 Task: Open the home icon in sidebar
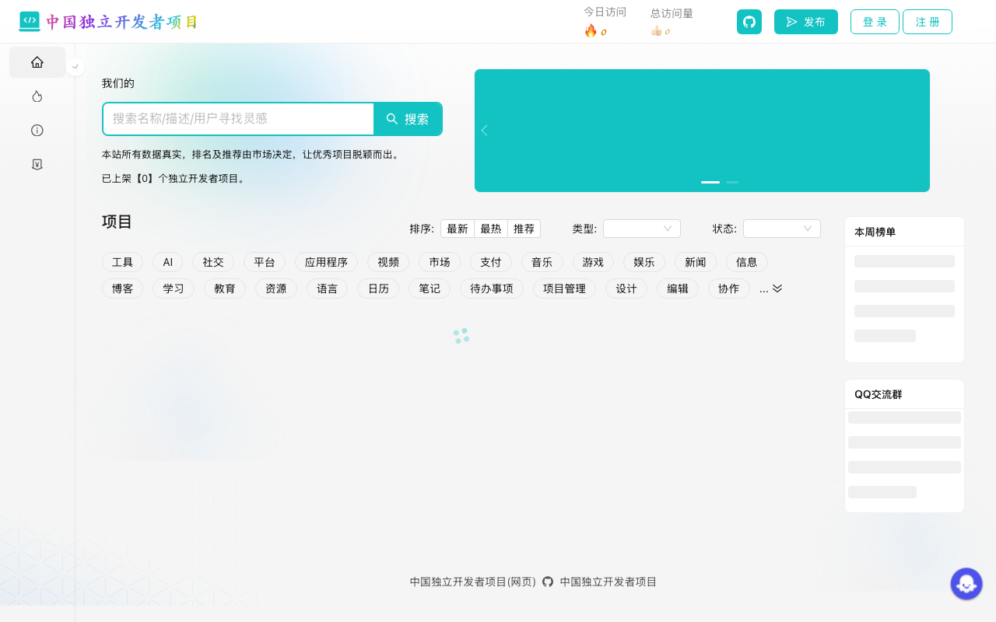[37, 62]
